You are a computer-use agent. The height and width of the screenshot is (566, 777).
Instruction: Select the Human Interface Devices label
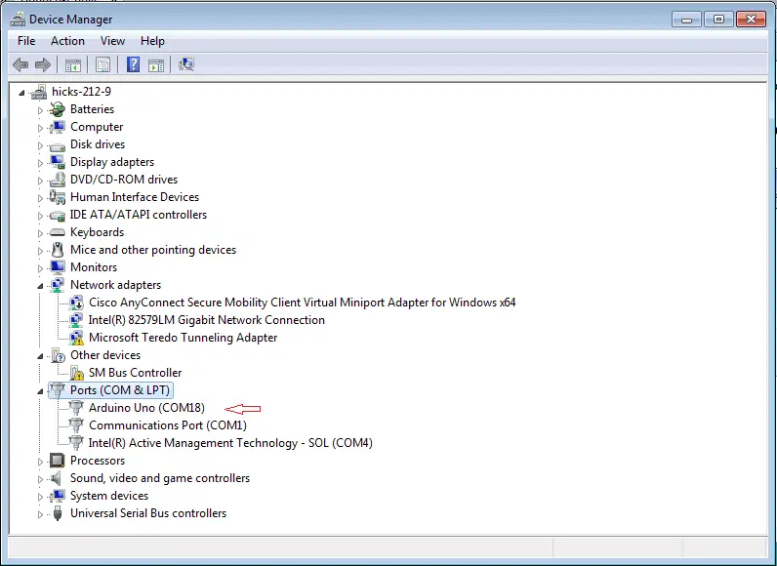pos(135,197)
